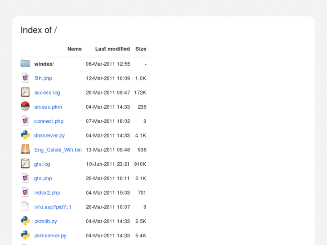Click the date '13-Mar-2011 09:48'

point(108,150)
